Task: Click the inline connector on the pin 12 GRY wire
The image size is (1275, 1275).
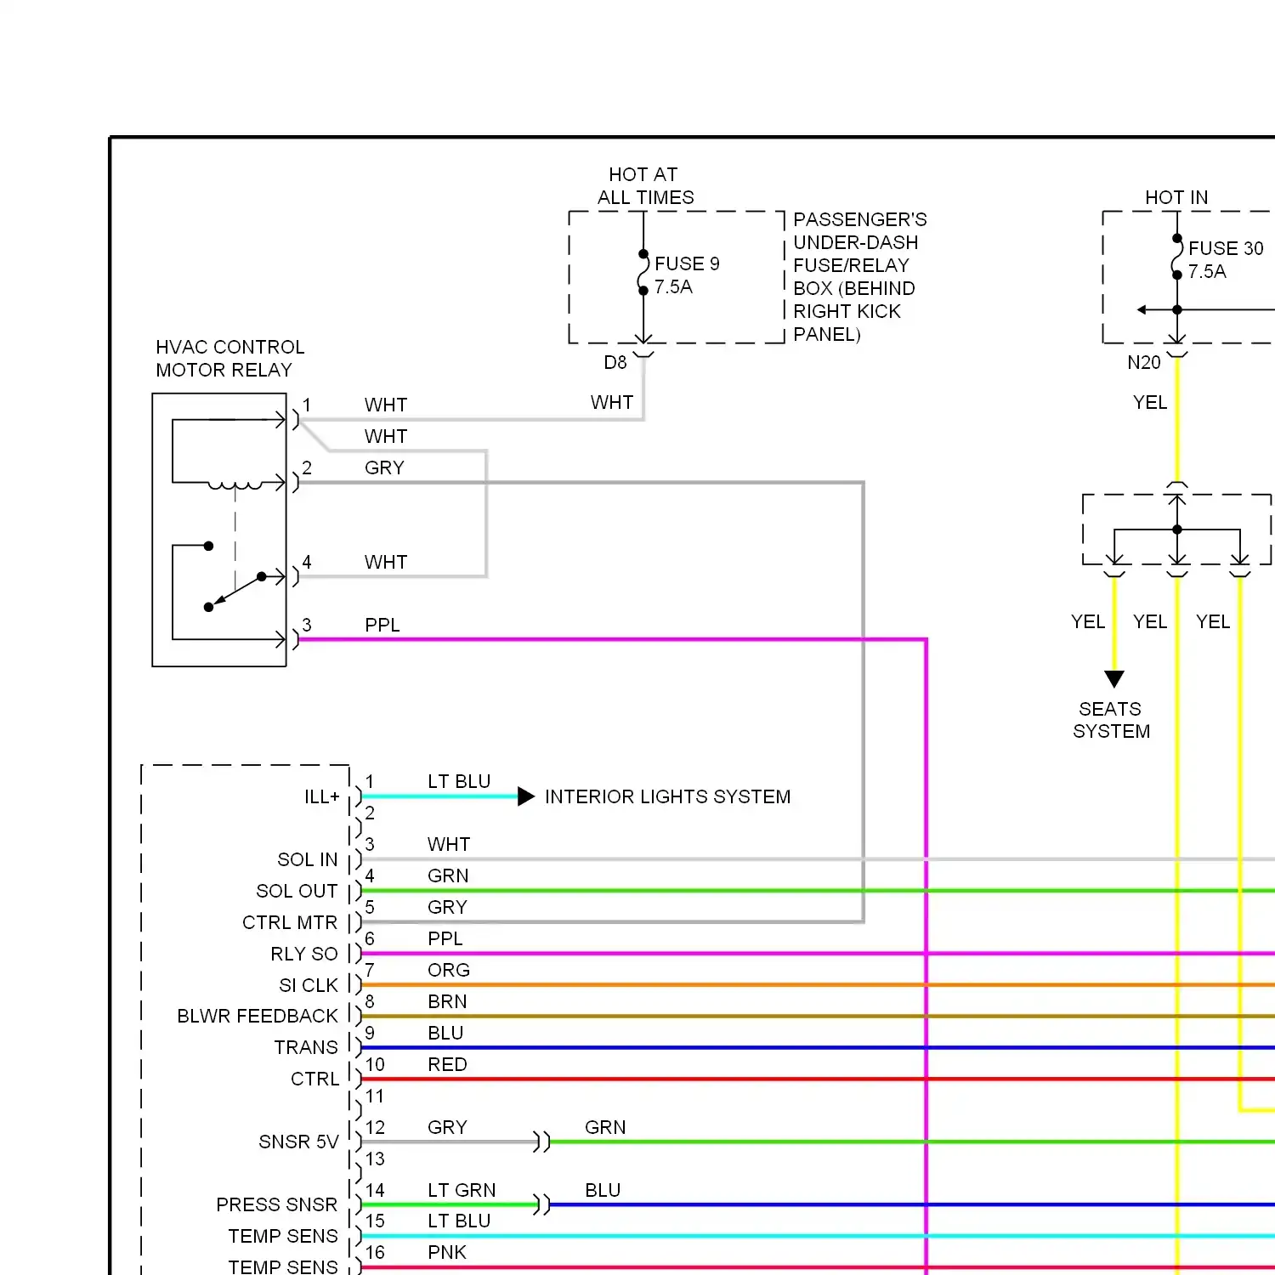Action: (x=541, y=1142)
